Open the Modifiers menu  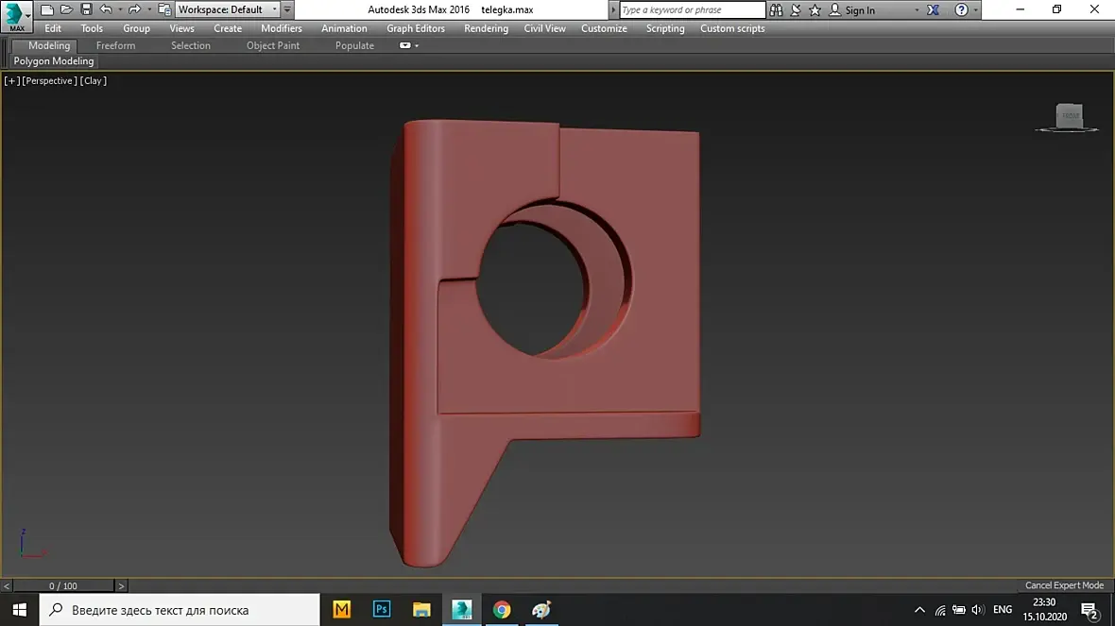282,28
